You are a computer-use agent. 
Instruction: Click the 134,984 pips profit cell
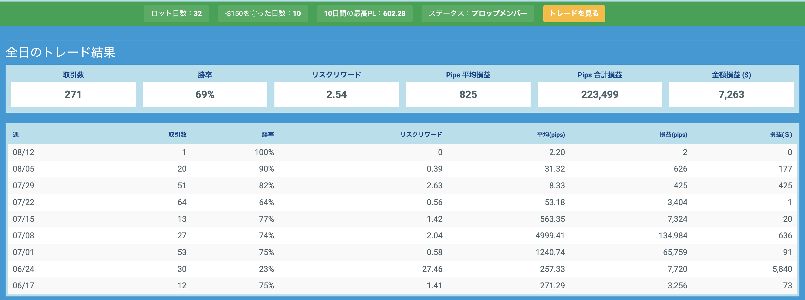(673, 236)
